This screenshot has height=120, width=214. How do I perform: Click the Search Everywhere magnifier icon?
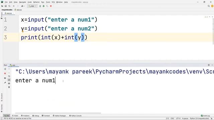coord(209,6)
